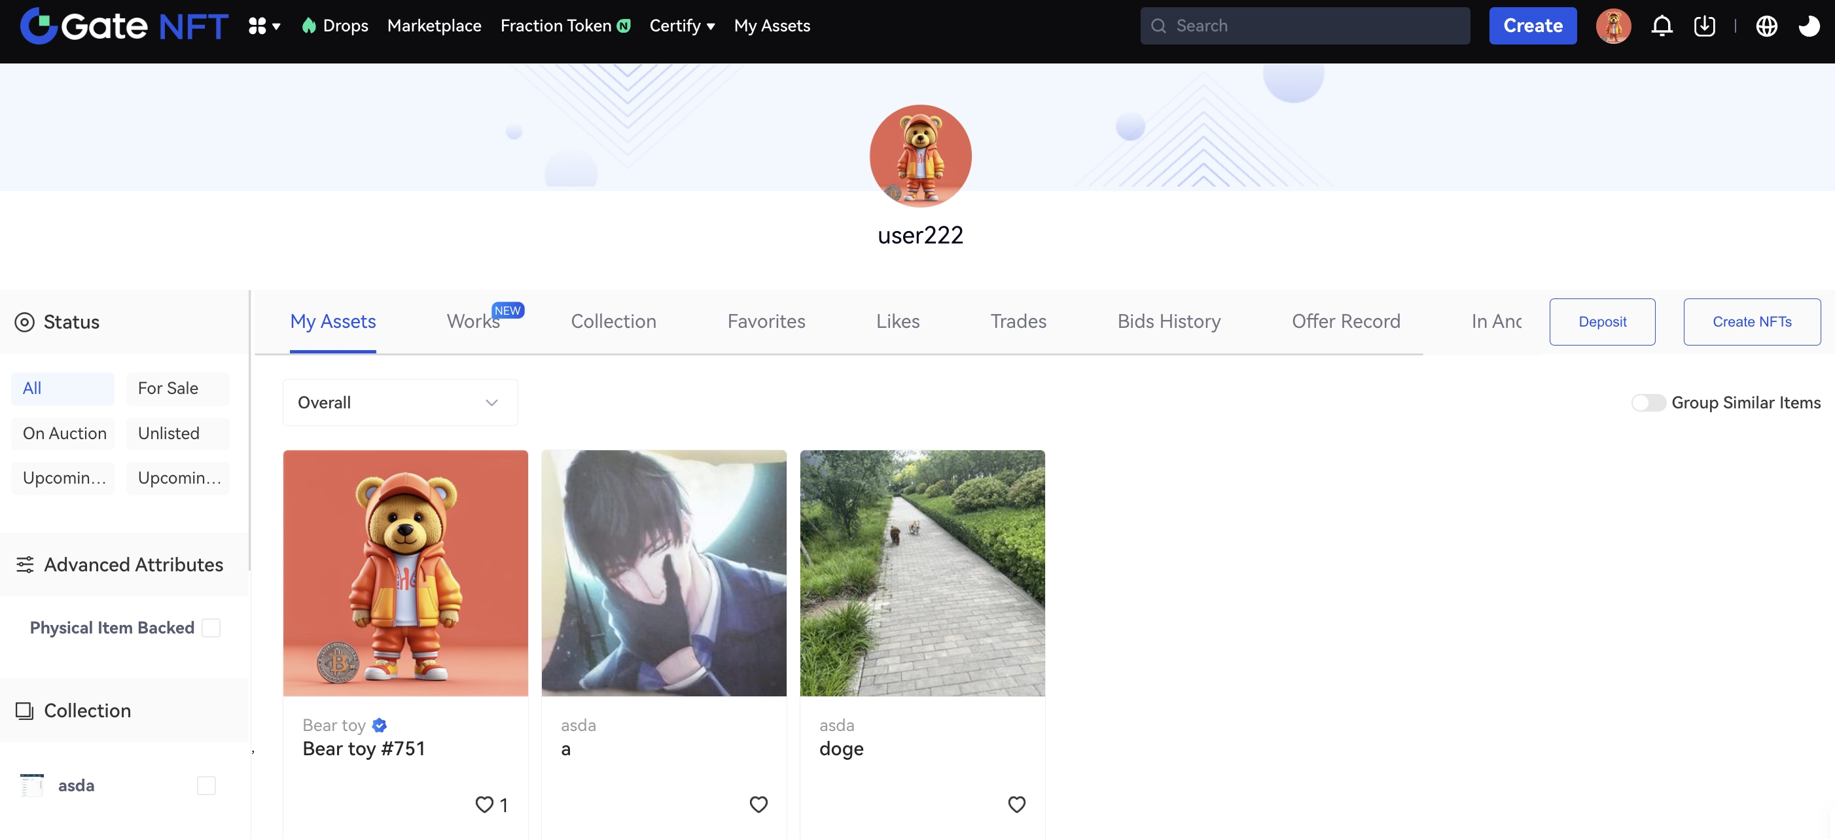Open the Overall sort dropdown
1835x839 pixels.
[x=400, y=402]
